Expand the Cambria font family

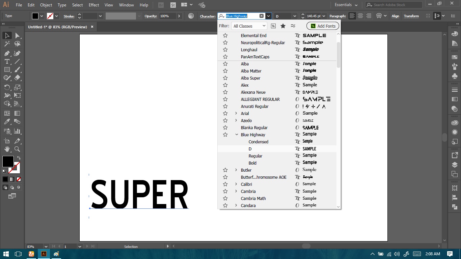point(236,191)
